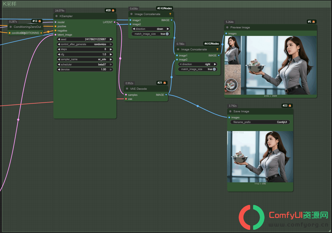Collapse the Save Image node with its title dot
This screenshot has width=332, height=233.
coord(230,111)
